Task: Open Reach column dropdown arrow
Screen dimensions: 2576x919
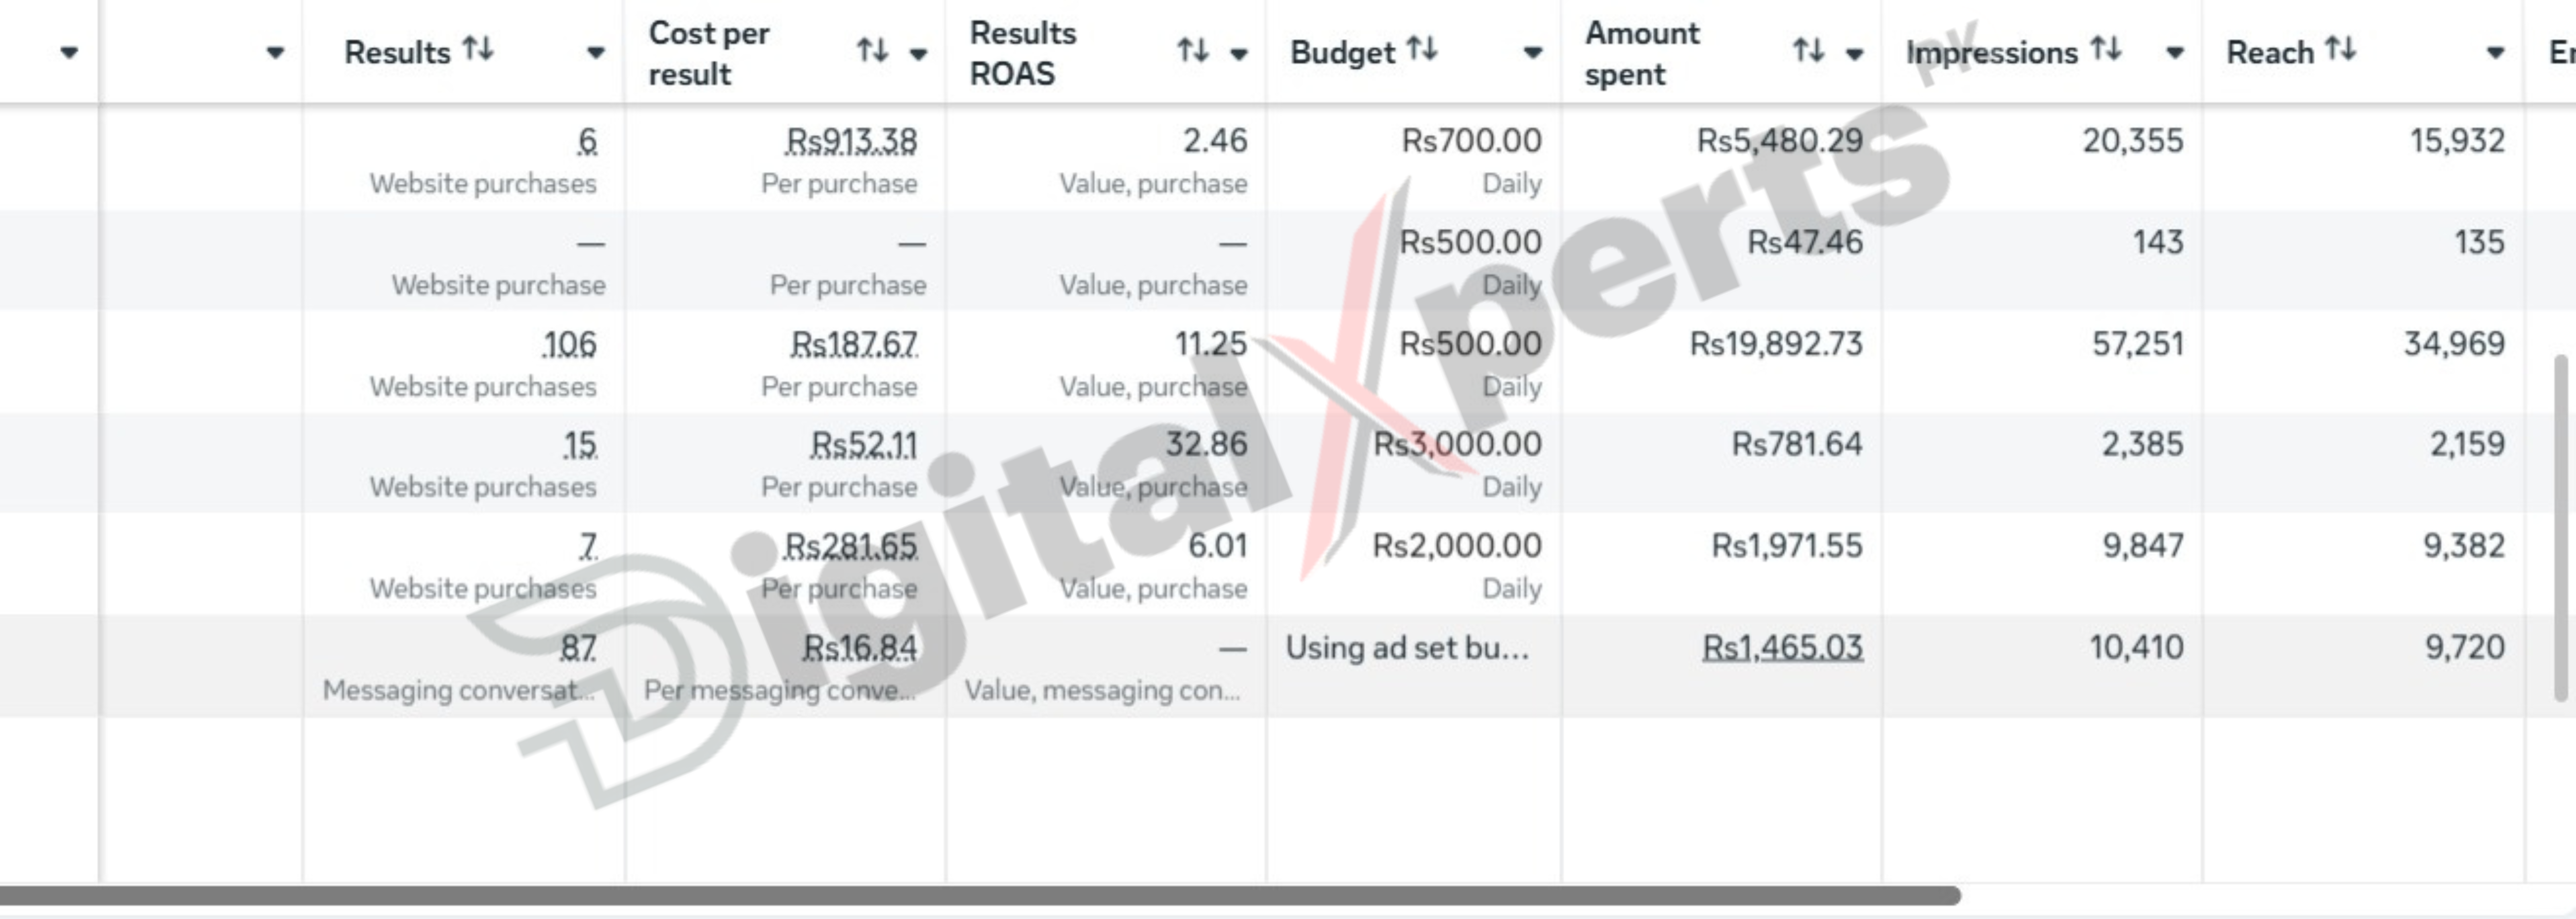Action: (2495, 53)
